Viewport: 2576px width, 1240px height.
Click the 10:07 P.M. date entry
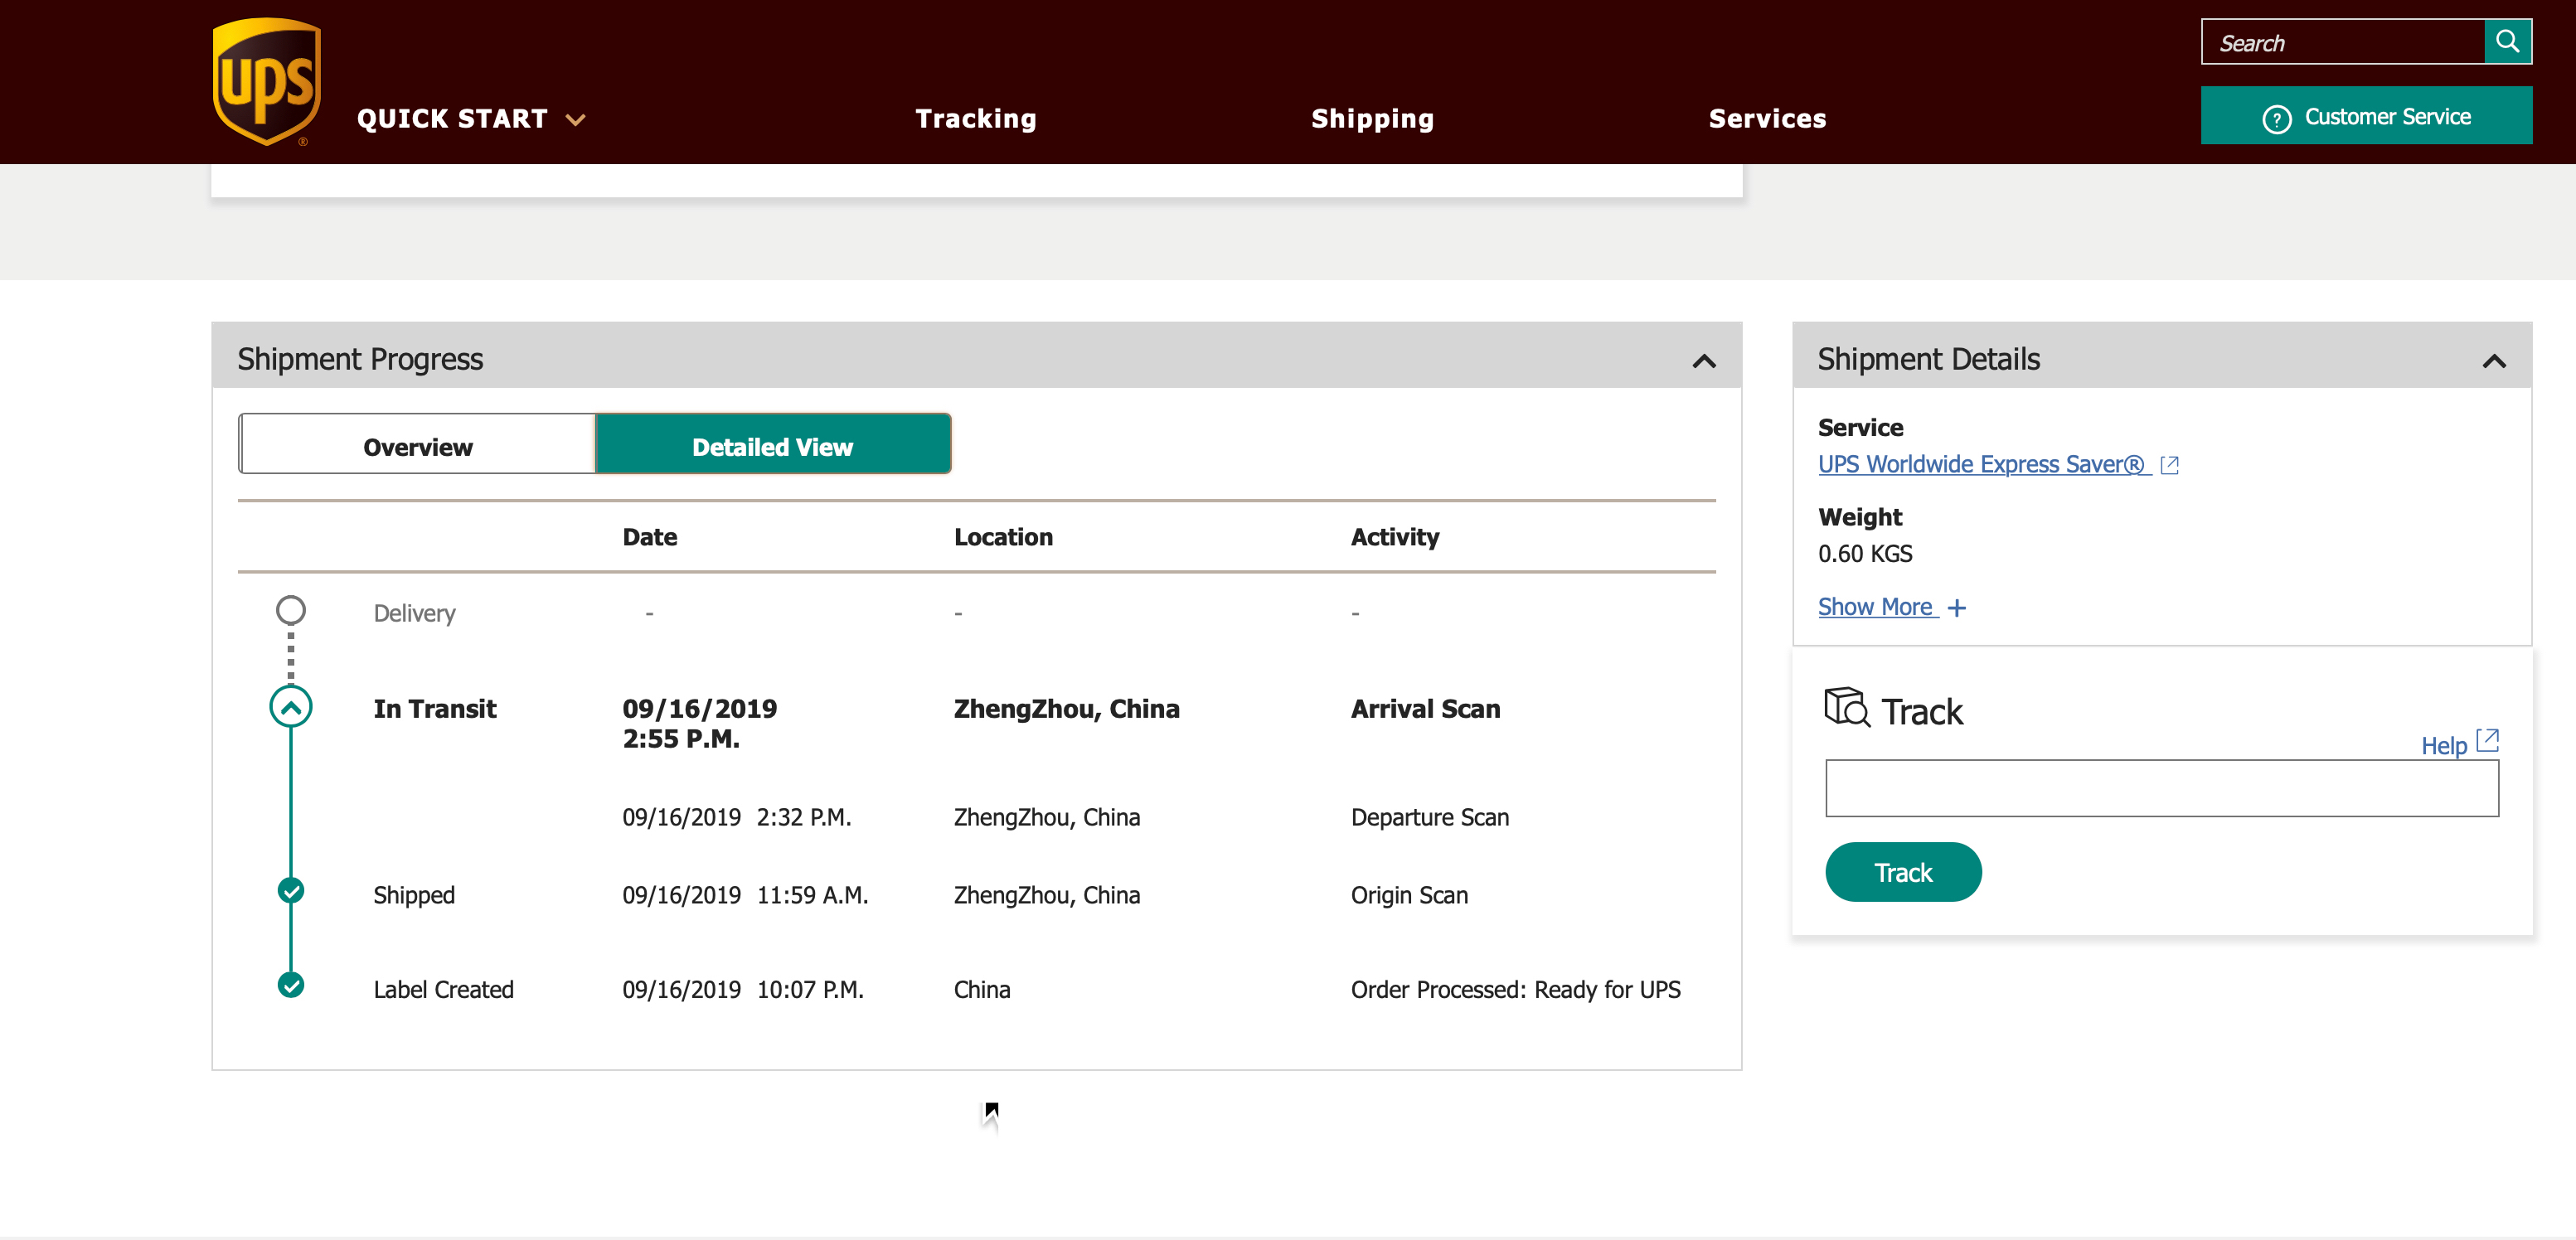click(743, 989)
